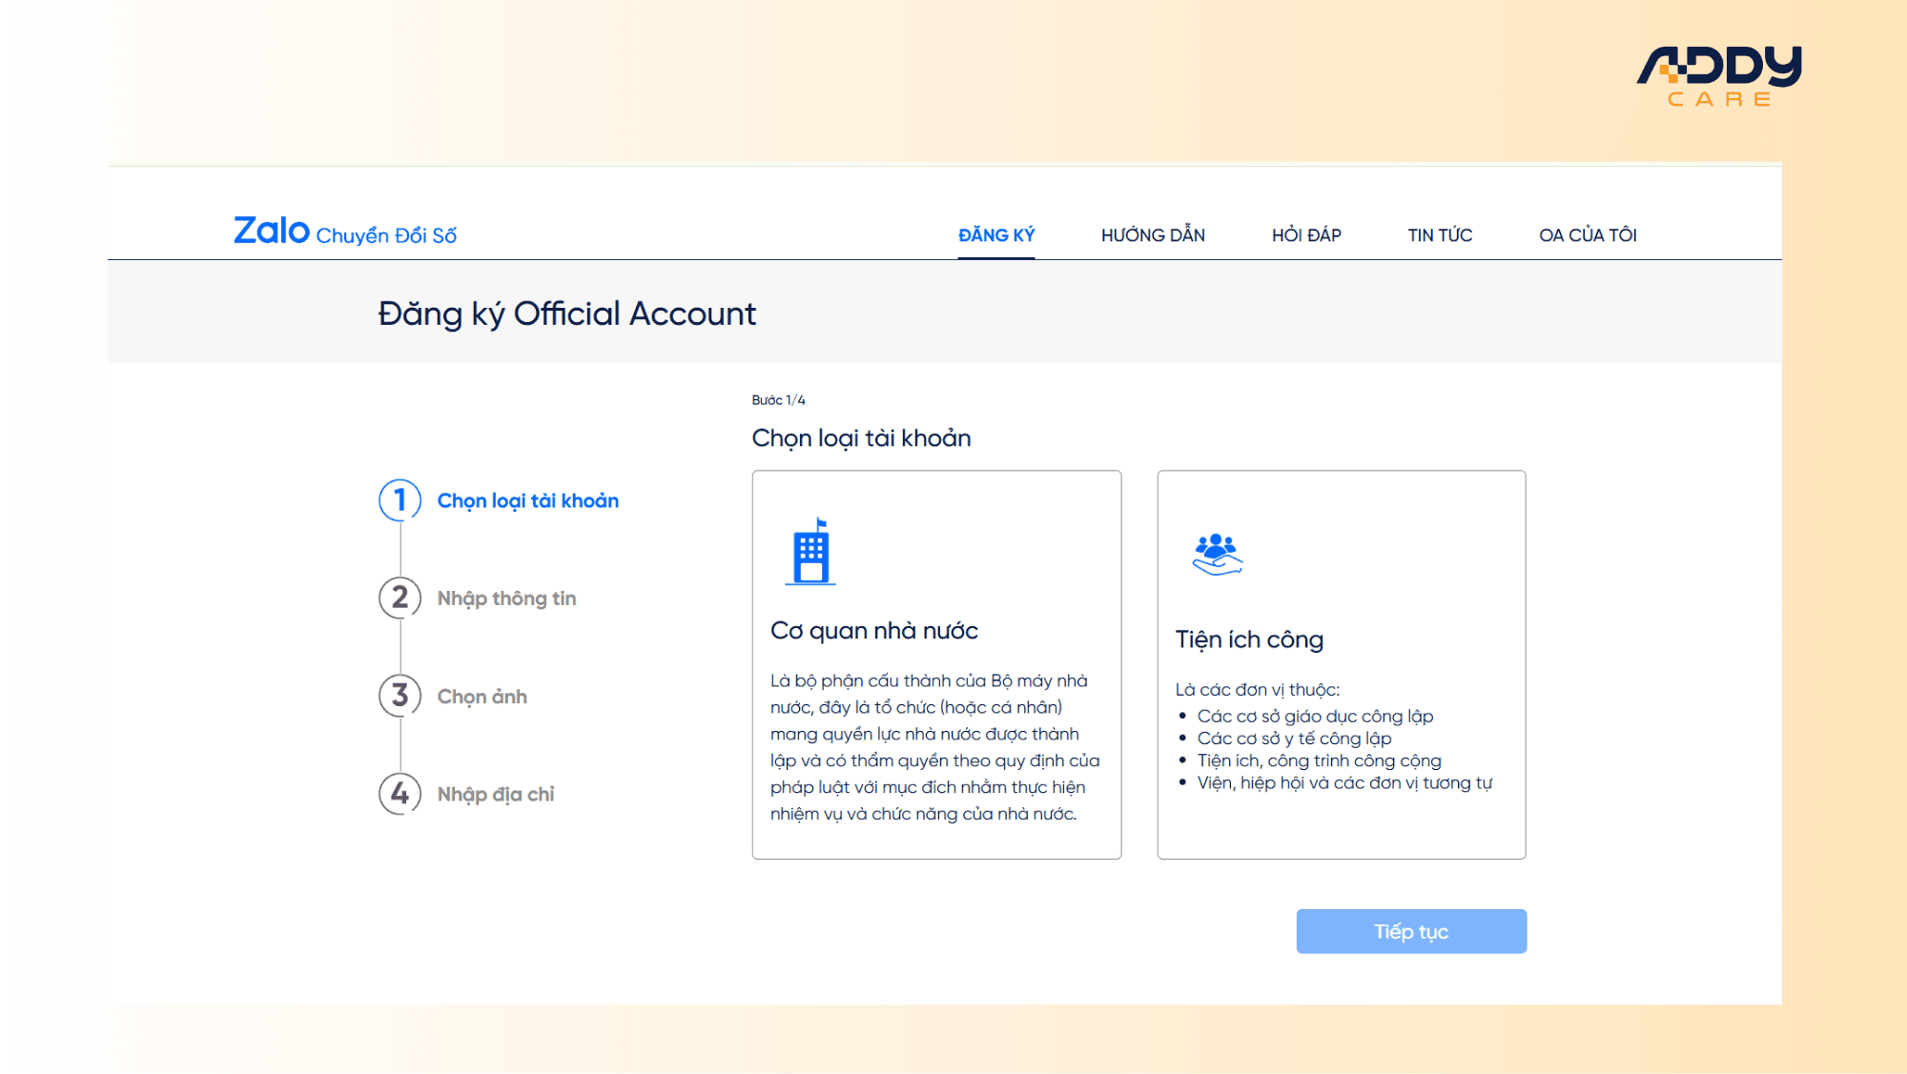
Task: Click step 2 circle icon
Action: tap(400, 598)
